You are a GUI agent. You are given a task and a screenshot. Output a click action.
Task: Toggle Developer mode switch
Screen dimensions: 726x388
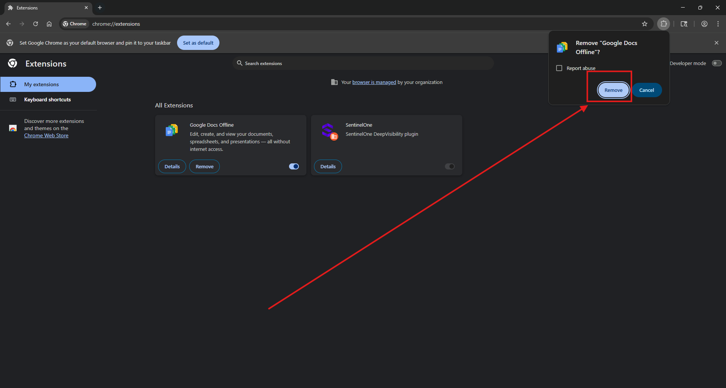(x=717, y=63)
